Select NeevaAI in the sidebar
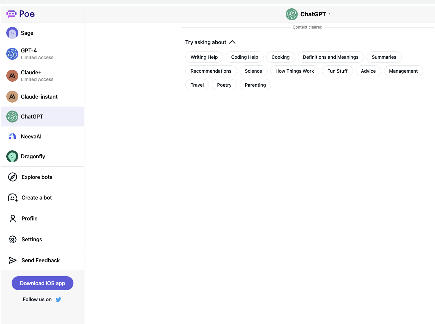The height and width of the screenshot is (324, 435). tap(43, 136)
